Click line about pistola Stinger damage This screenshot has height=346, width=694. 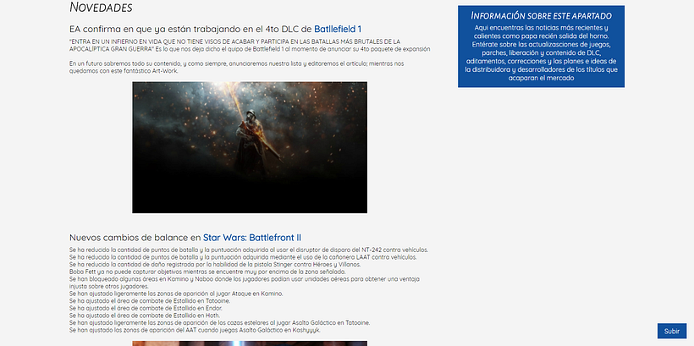click(215, 265)
